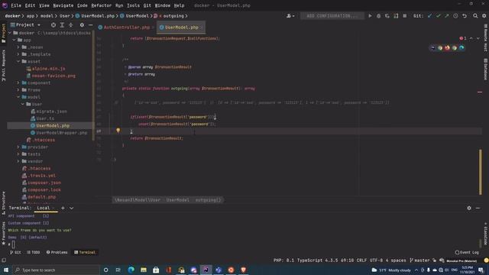Image resolution: width=489 pixels, height=275 pixels.
Task: Open in Edge from the browser popup
Action: 461,47
